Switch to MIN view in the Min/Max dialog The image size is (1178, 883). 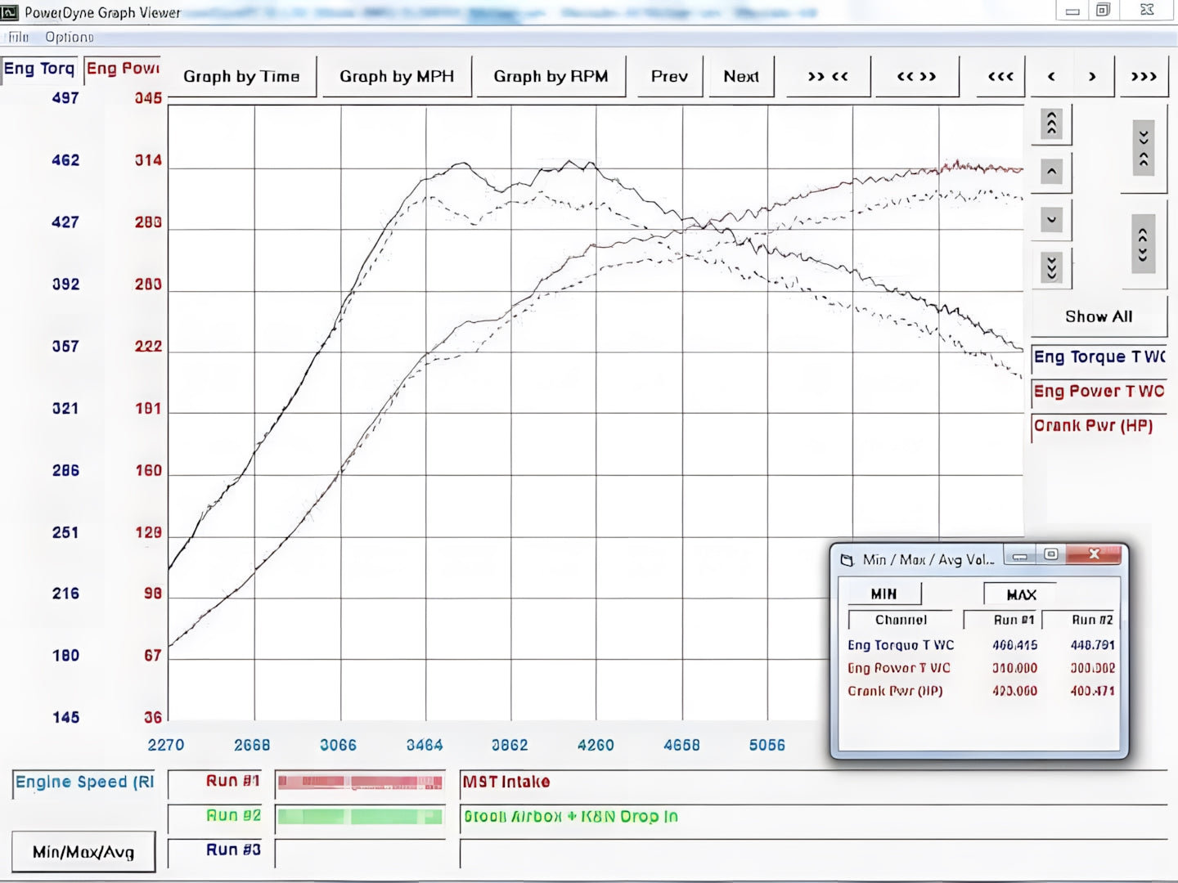click(x=883, y=594)
